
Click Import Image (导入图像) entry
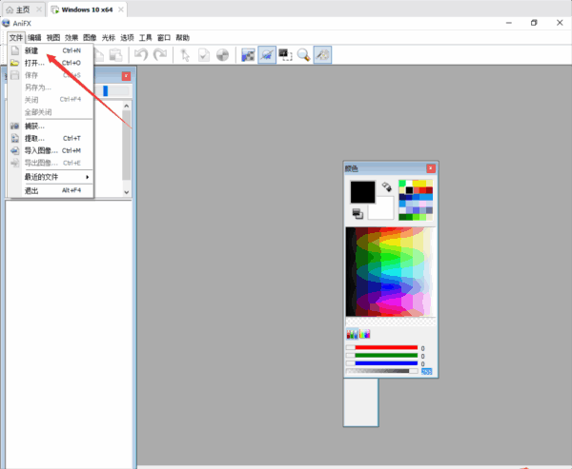point(41,150)
